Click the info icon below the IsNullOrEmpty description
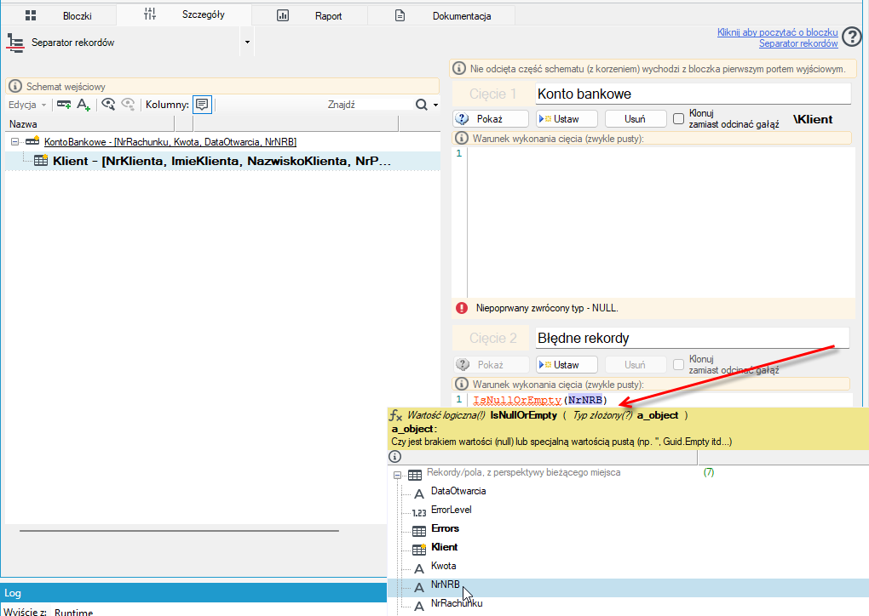This screenshot has width=869, height=616. click(x=394, y=457)
